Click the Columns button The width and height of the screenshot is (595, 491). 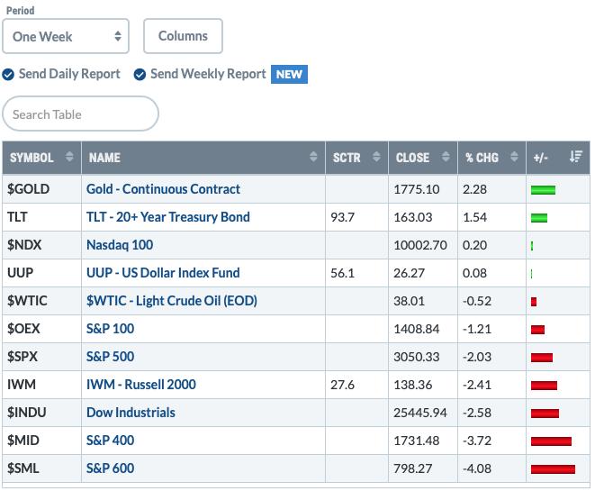click(x=183, y=36)
